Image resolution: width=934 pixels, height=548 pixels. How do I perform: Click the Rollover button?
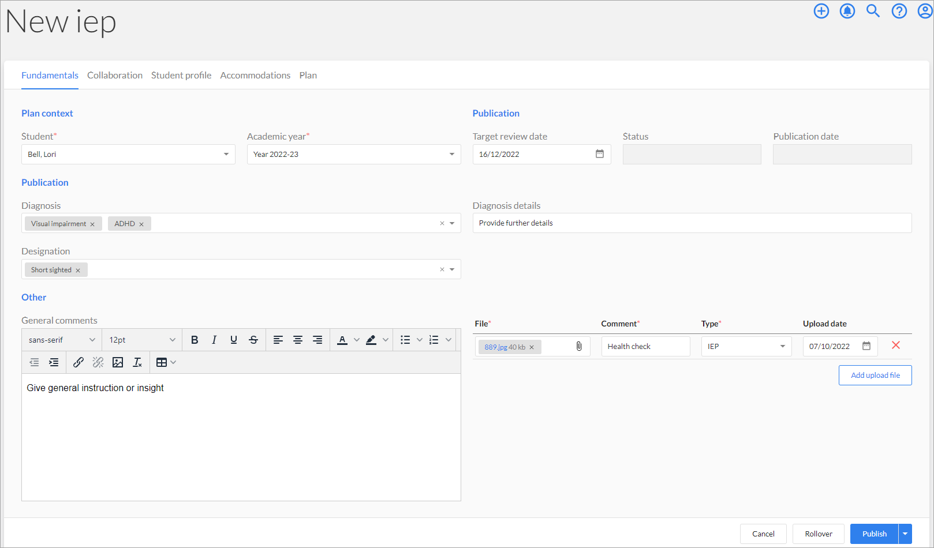pyautogui.click(x=819, y=534)
